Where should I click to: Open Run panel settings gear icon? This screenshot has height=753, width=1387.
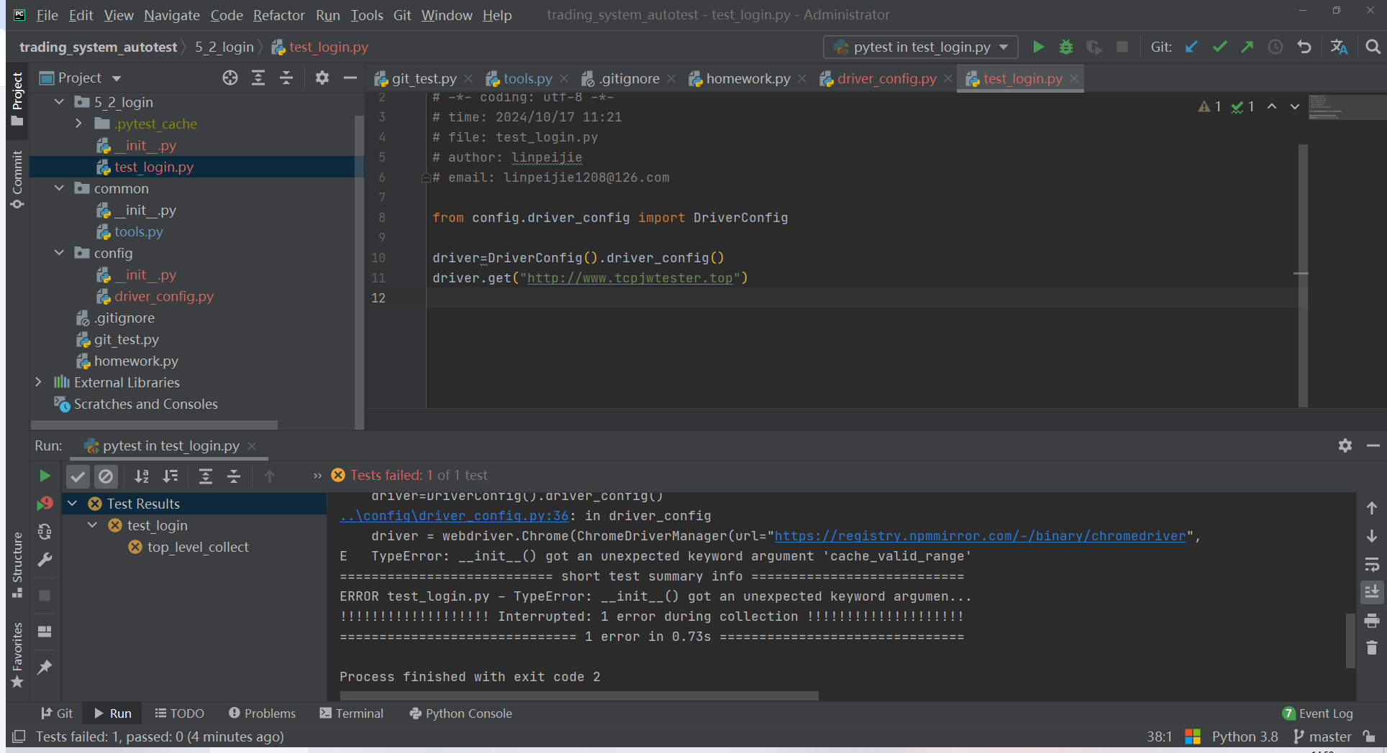[x=1345, y=445]
